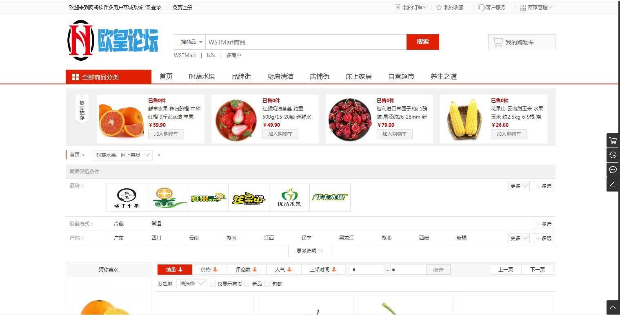Open the floating cart icon on right sidebar

click(613, 140)
